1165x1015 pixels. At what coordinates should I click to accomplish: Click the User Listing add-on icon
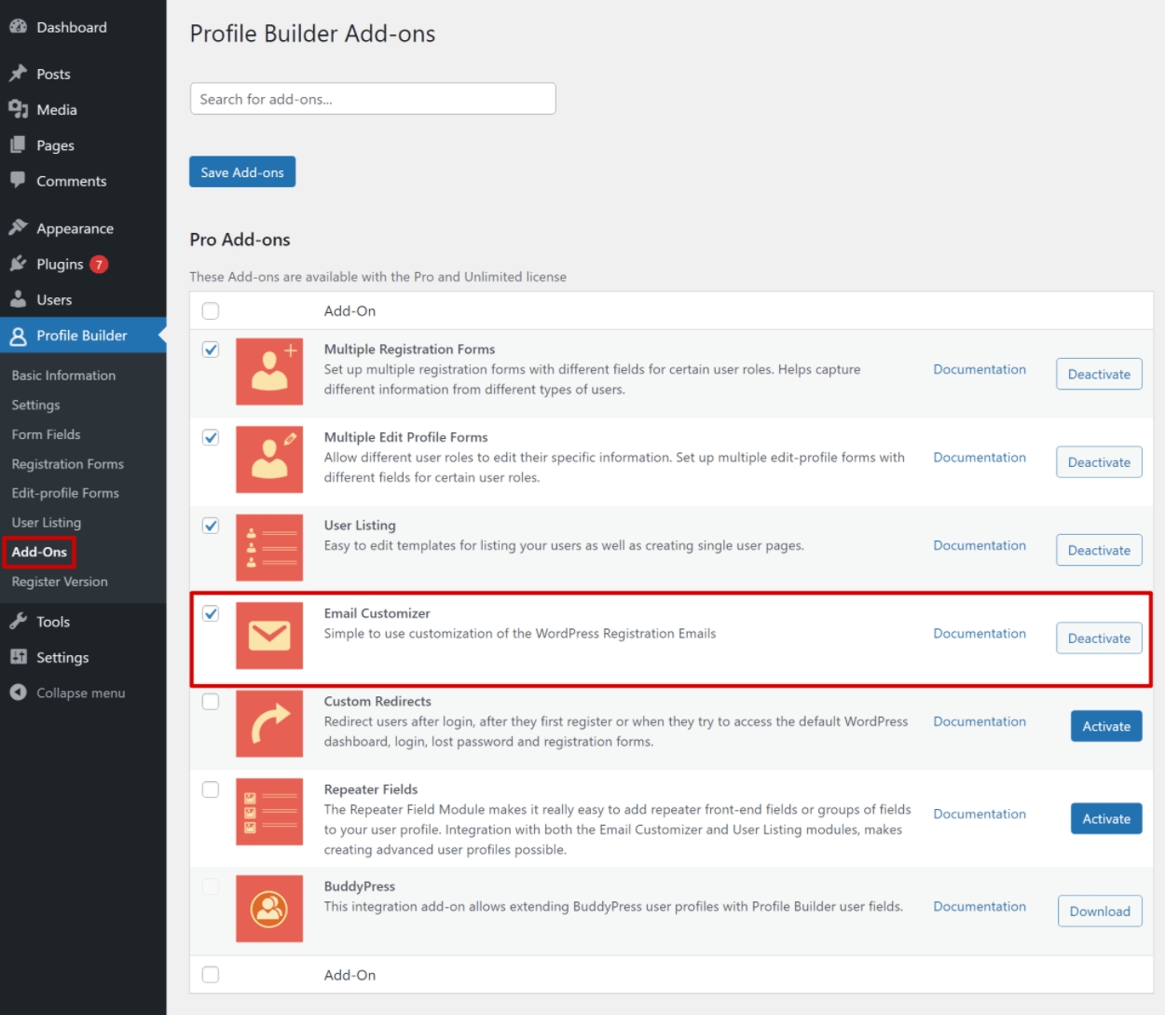[x=269, y=547]
